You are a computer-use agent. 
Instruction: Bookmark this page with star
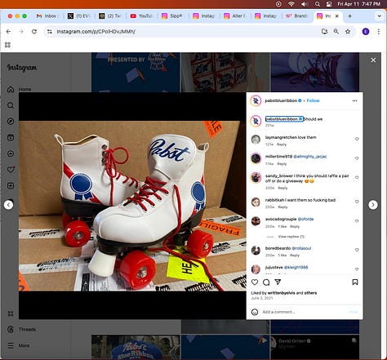348,32
